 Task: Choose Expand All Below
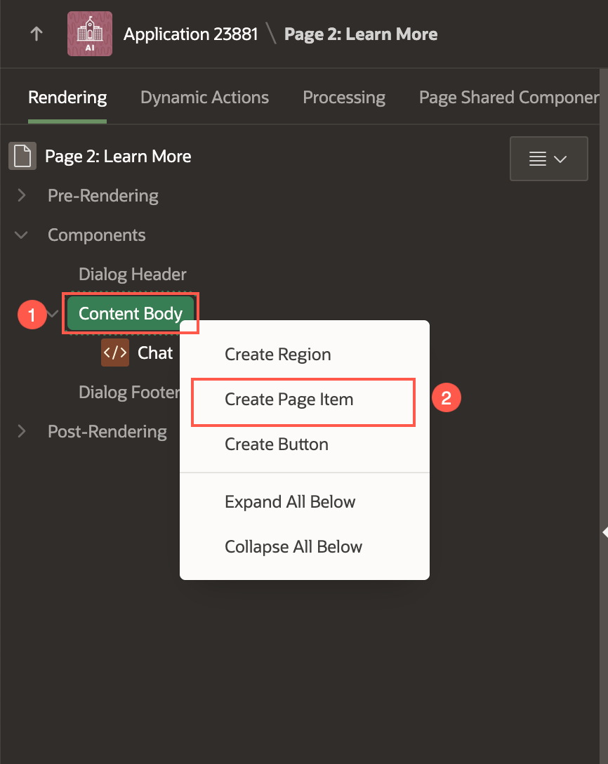[x=290, y=502]
